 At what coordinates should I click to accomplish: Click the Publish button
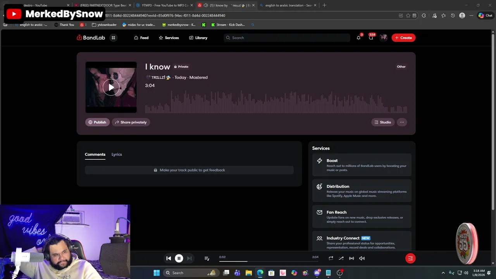(97, 122)
